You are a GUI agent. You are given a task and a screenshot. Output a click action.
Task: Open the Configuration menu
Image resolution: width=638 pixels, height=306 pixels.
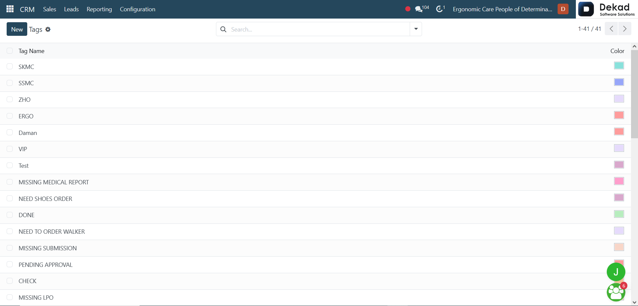(138, 9)
